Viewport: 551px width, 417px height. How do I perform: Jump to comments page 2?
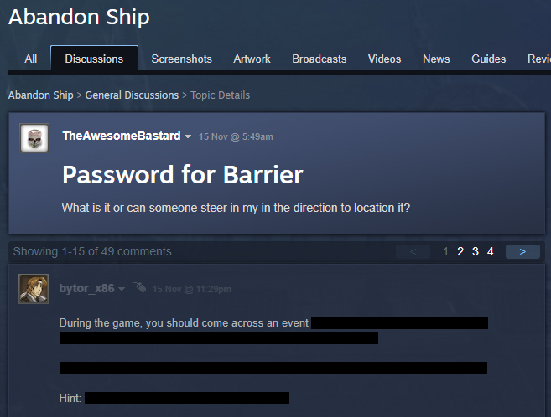[460, 251]
